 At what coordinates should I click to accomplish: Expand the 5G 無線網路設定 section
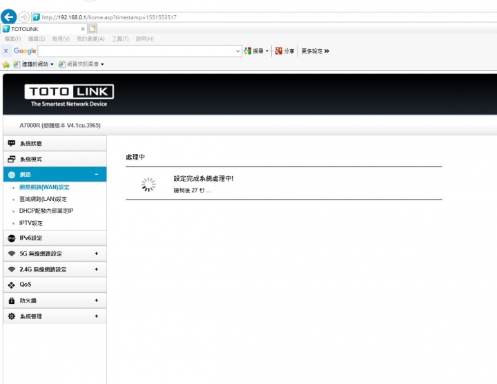[x=97, y=253]
